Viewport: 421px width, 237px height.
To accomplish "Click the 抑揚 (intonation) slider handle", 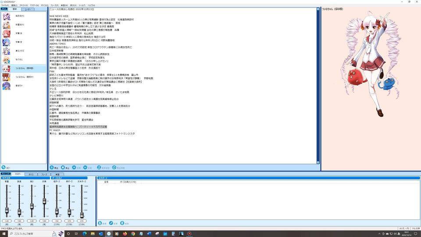I will tap(44, 201).
